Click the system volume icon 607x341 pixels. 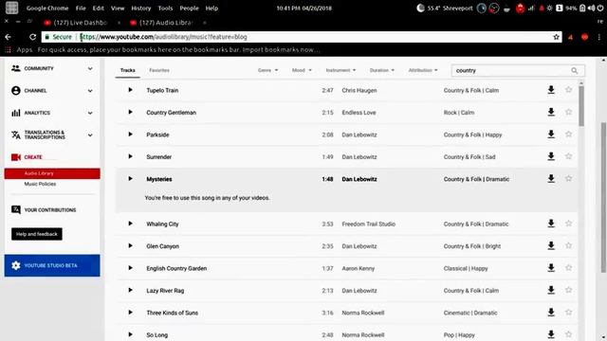tap(592, 9)
